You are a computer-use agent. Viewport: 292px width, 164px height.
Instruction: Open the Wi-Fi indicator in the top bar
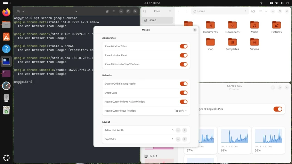point(277,3)
